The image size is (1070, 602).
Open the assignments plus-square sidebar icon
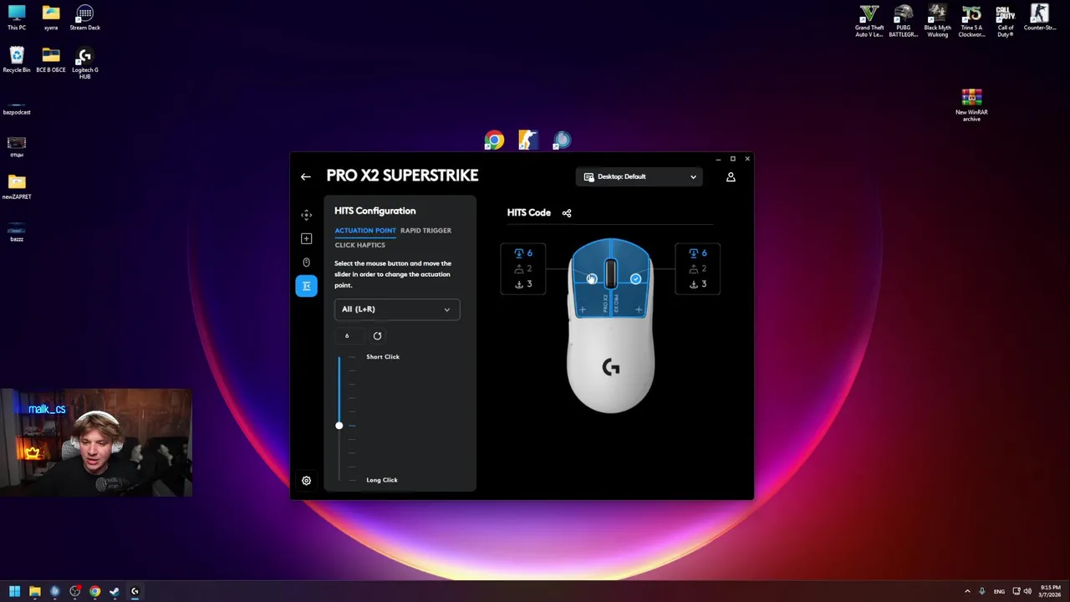coord(306,238)
